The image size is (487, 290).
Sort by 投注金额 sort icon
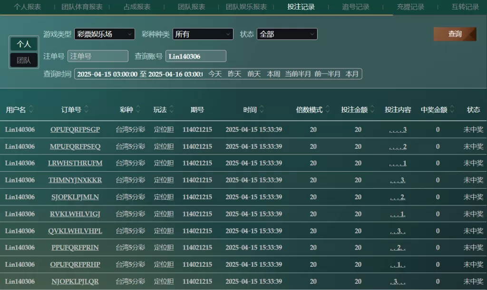point(372,110)
